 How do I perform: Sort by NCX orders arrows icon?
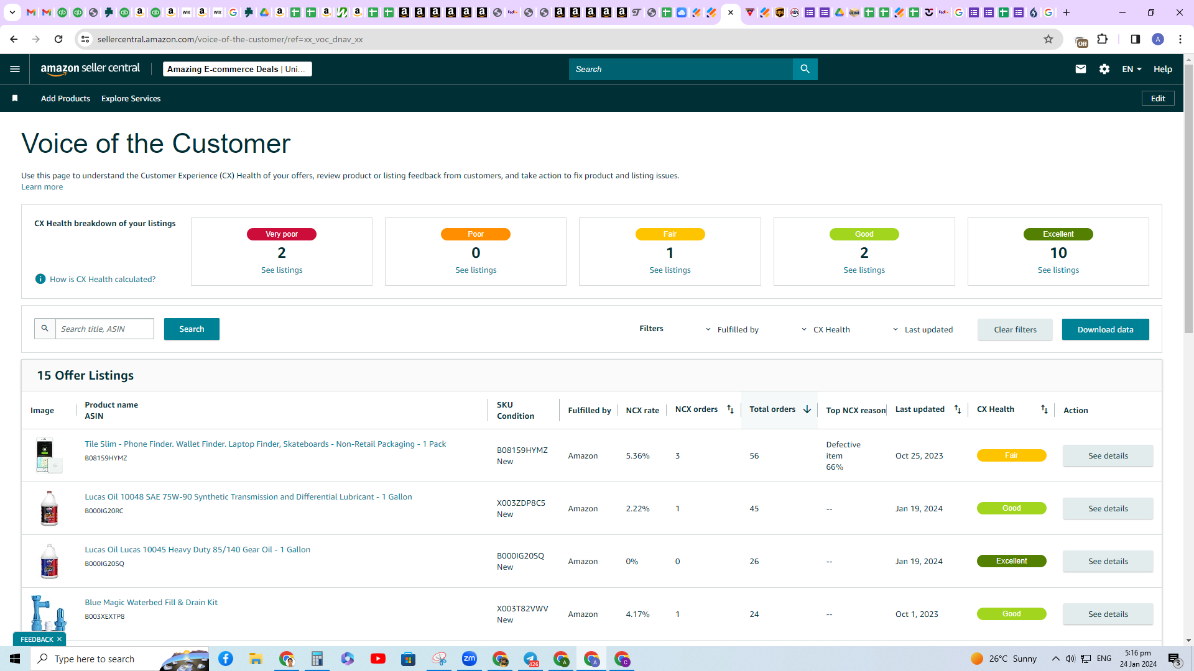(730, 409)
